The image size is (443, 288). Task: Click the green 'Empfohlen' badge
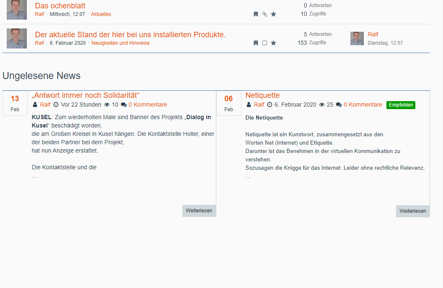(401, 105)
